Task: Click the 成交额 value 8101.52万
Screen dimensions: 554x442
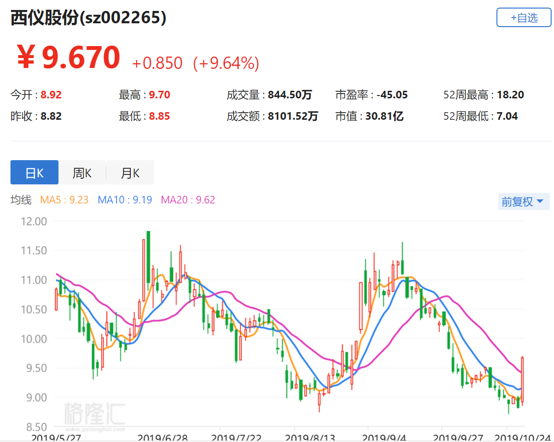Action: [x=293, y=116]
